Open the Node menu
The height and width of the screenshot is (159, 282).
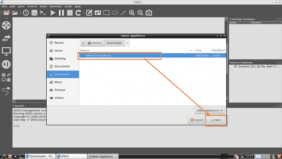pyautogui.click(x=43, y=6)
